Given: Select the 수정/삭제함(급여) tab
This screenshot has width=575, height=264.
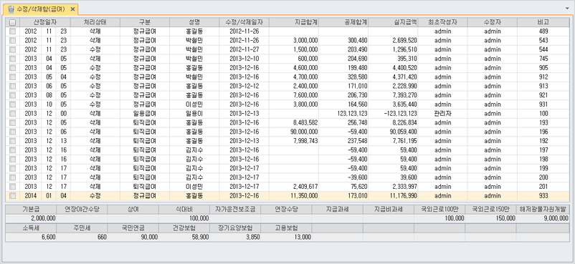Looking at the screenshot, I should coord(41,9).
